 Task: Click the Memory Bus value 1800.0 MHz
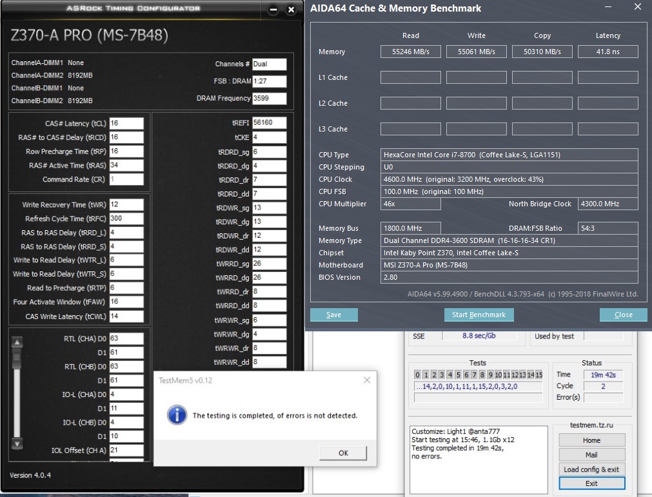click(x=410, y=228)
